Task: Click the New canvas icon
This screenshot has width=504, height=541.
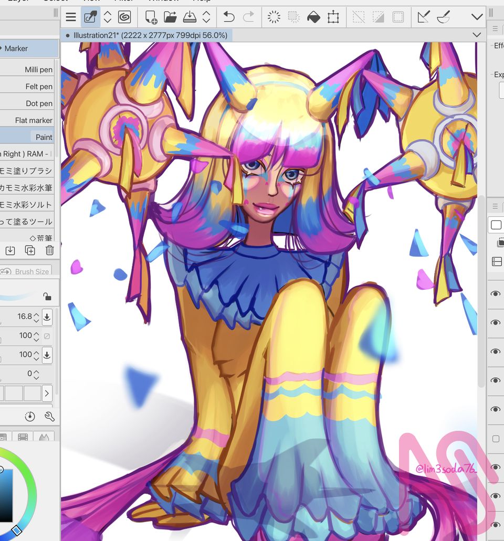Action: [x=151, y=17]
